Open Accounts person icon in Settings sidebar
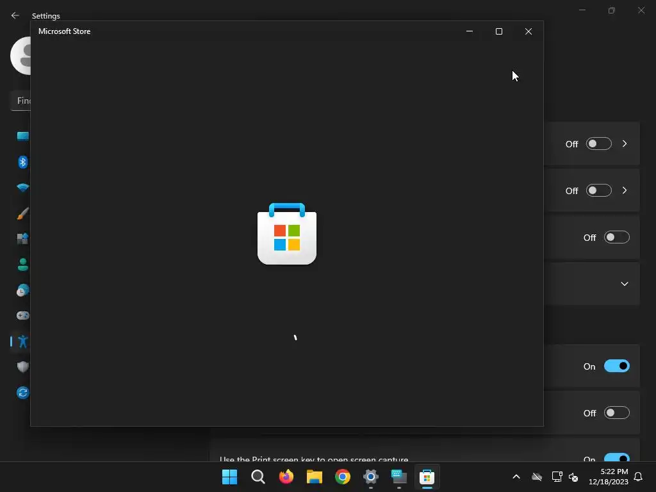The image size is (656, 492). pos(23,265)
